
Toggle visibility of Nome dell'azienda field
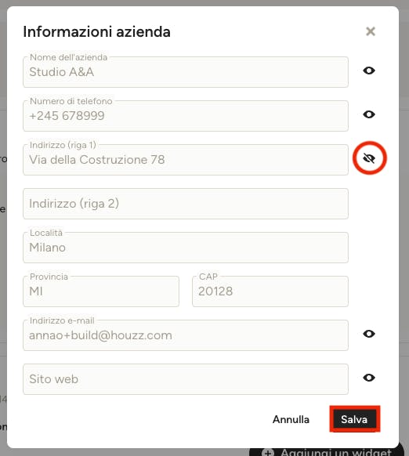(369, 71)
